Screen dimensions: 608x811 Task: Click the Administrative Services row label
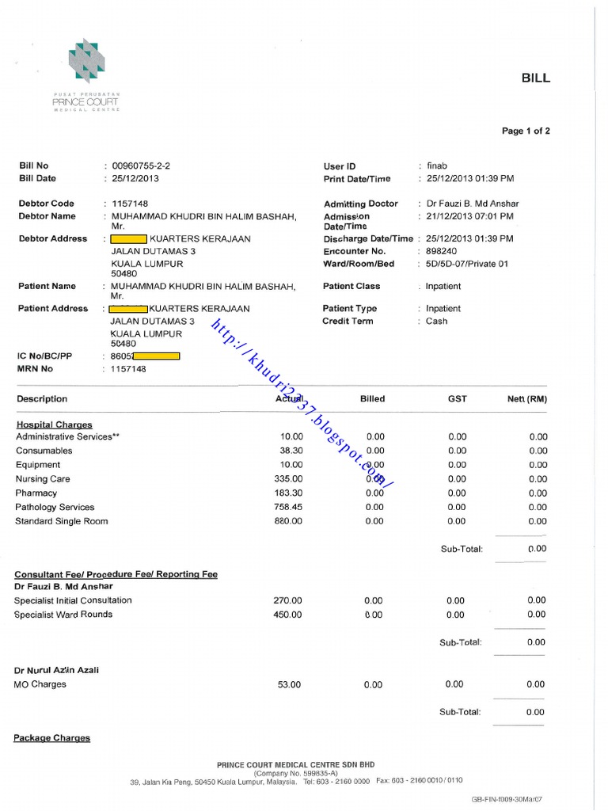(67, 437)
